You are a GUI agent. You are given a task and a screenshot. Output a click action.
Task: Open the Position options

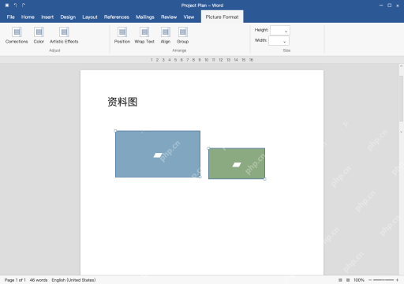(122, 35)
